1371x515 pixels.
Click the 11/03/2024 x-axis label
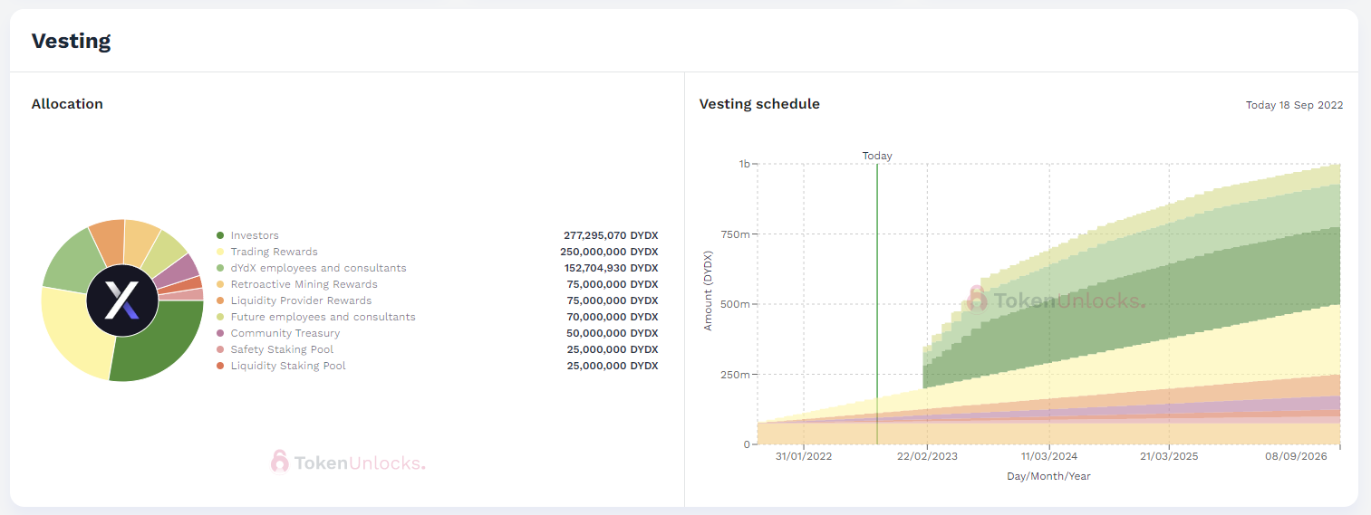[x=1049, y=456]
